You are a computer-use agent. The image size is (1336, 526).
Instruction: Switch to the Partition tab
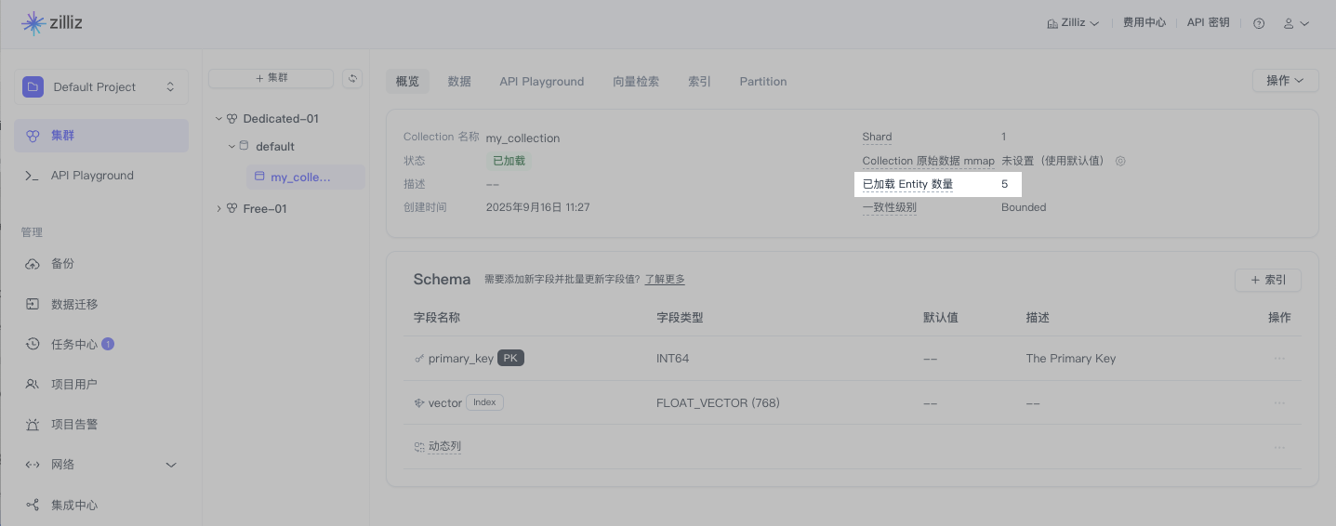[762, 82]
